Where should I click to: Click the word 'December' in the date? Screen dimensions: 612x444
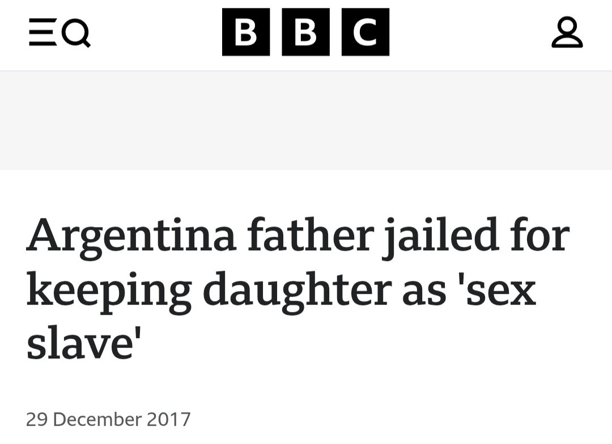pos(97,420)
